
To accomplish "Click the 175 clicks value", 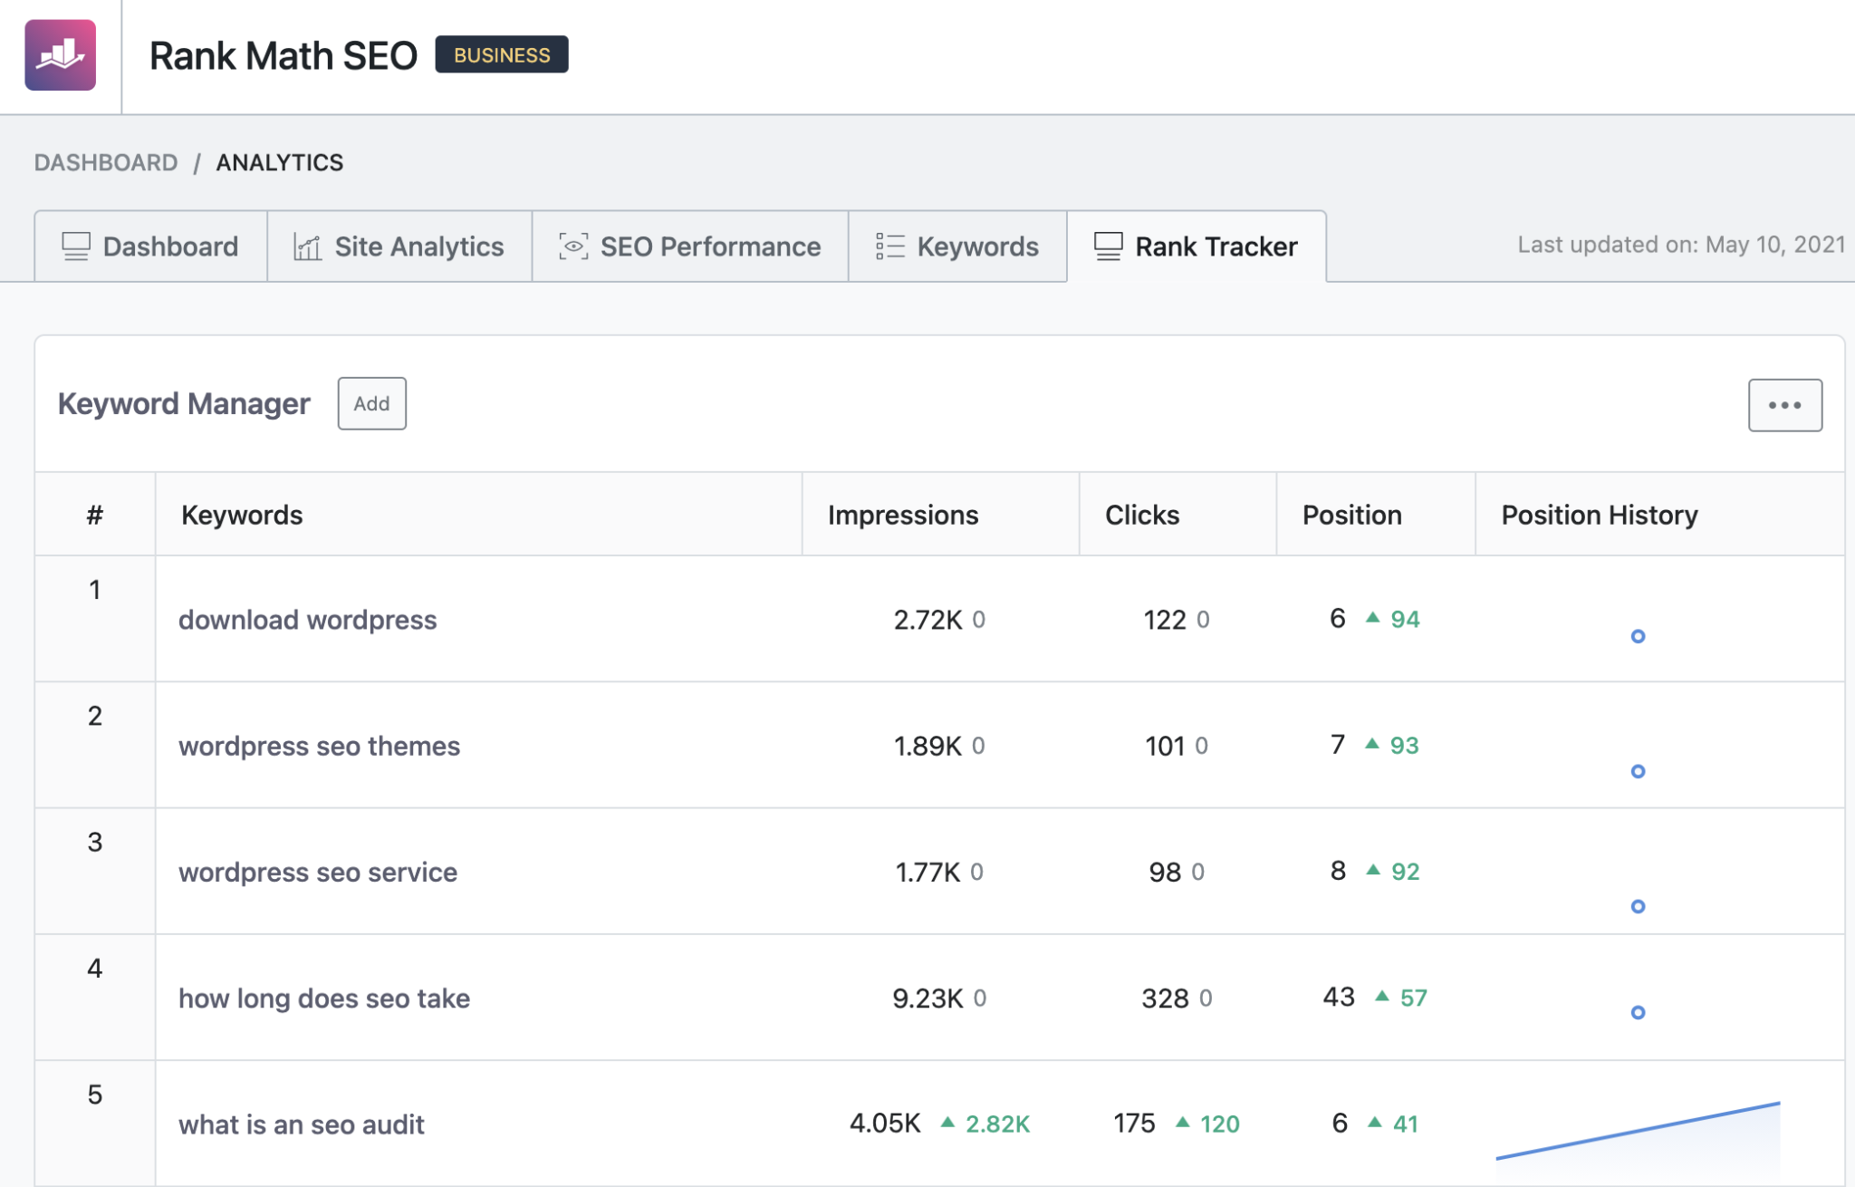I will click(x=1134, y=1124).
